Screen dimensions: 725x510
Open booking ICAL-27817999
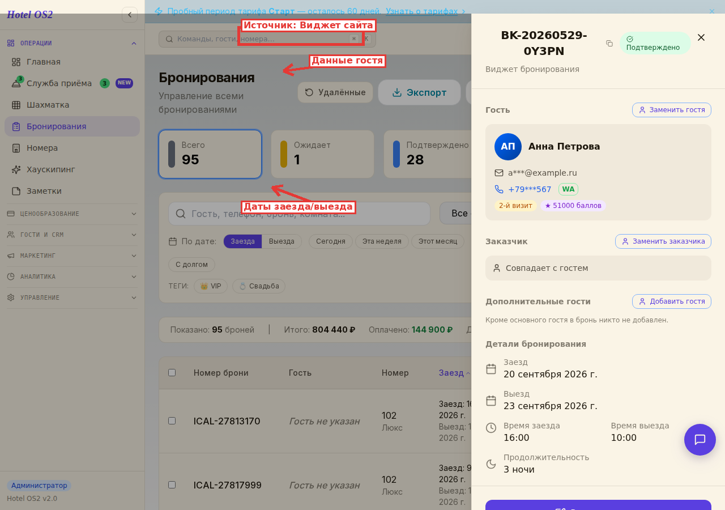pyautogui.click(x=227, y=486)
